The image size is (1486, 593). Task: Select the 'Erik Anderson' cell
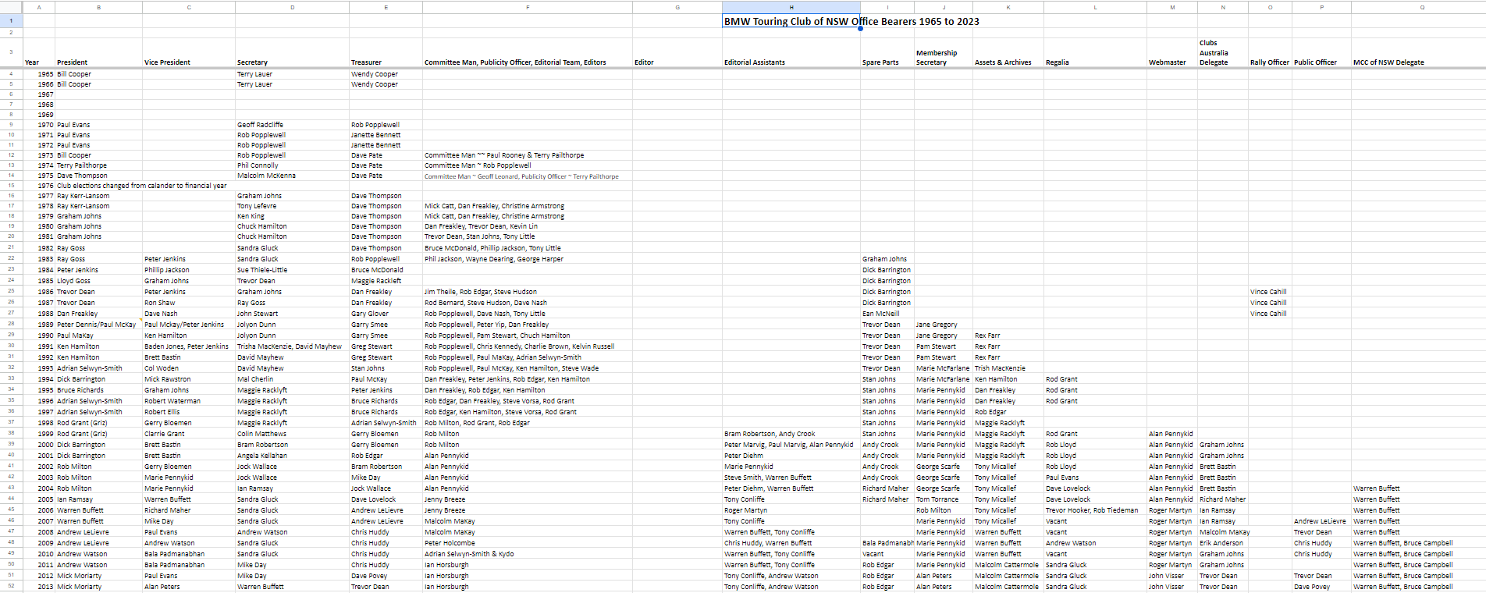click(x=1221, y=543)
